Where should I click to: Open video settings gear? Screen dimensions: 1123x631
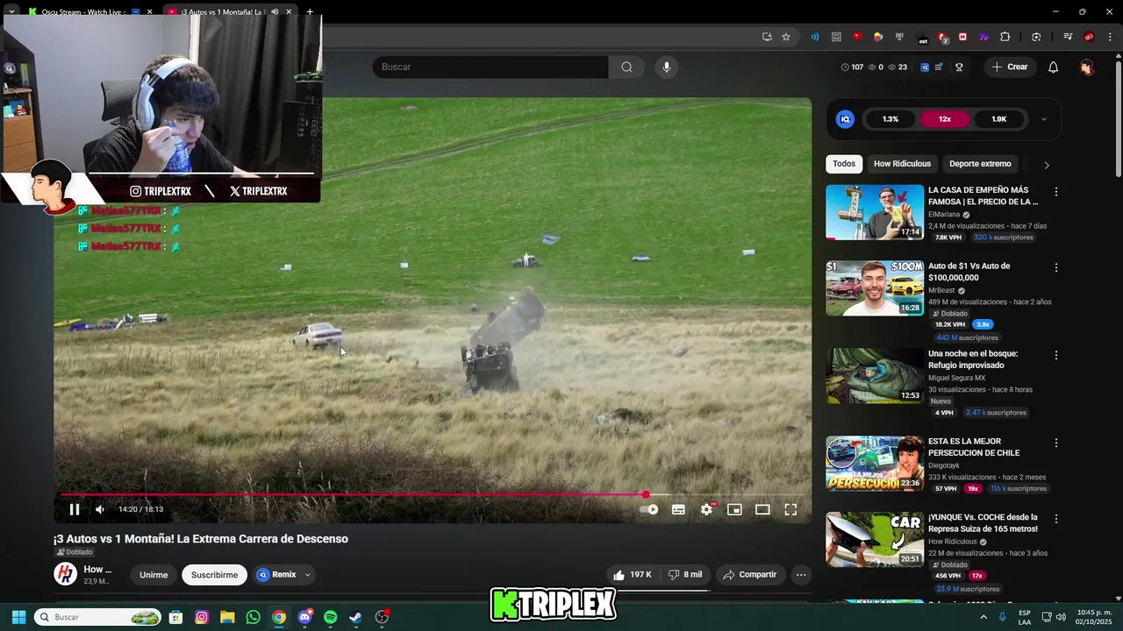pos(706,509)
